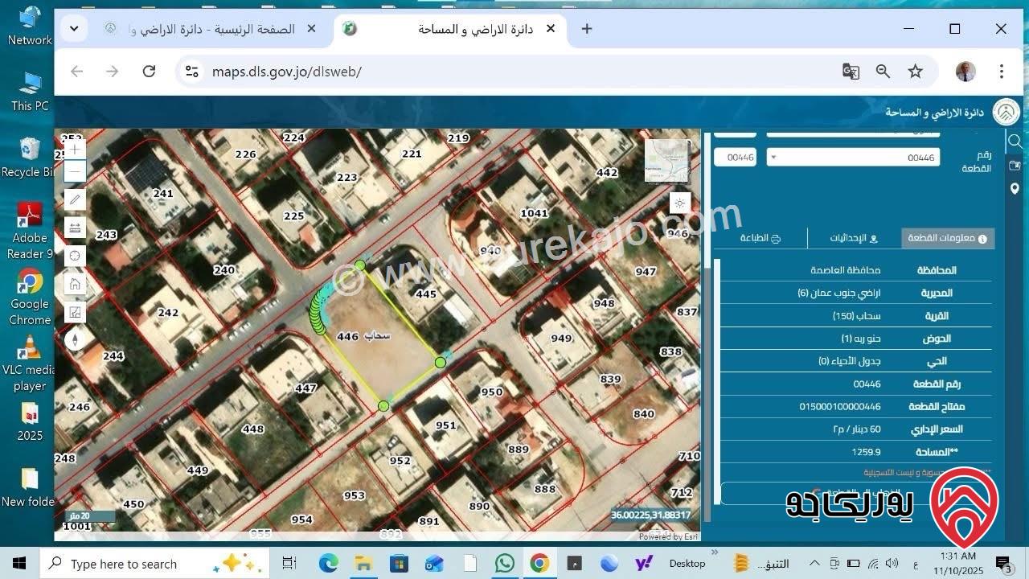Select the measurement ruler tool
Screen dimensions: 1029x579
pyautogui.click(x=74, y=227)
